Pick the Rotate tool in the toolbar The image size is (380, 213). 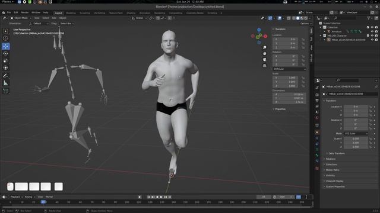(5, 53)
